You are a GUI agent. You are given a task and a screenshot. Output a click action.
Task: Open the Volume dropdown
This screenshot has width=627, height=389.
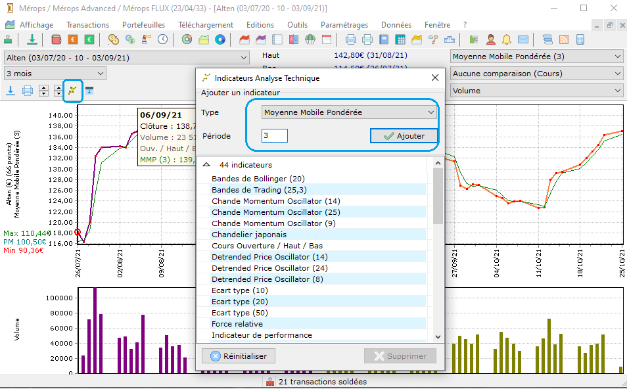click(x=536, y=91)
